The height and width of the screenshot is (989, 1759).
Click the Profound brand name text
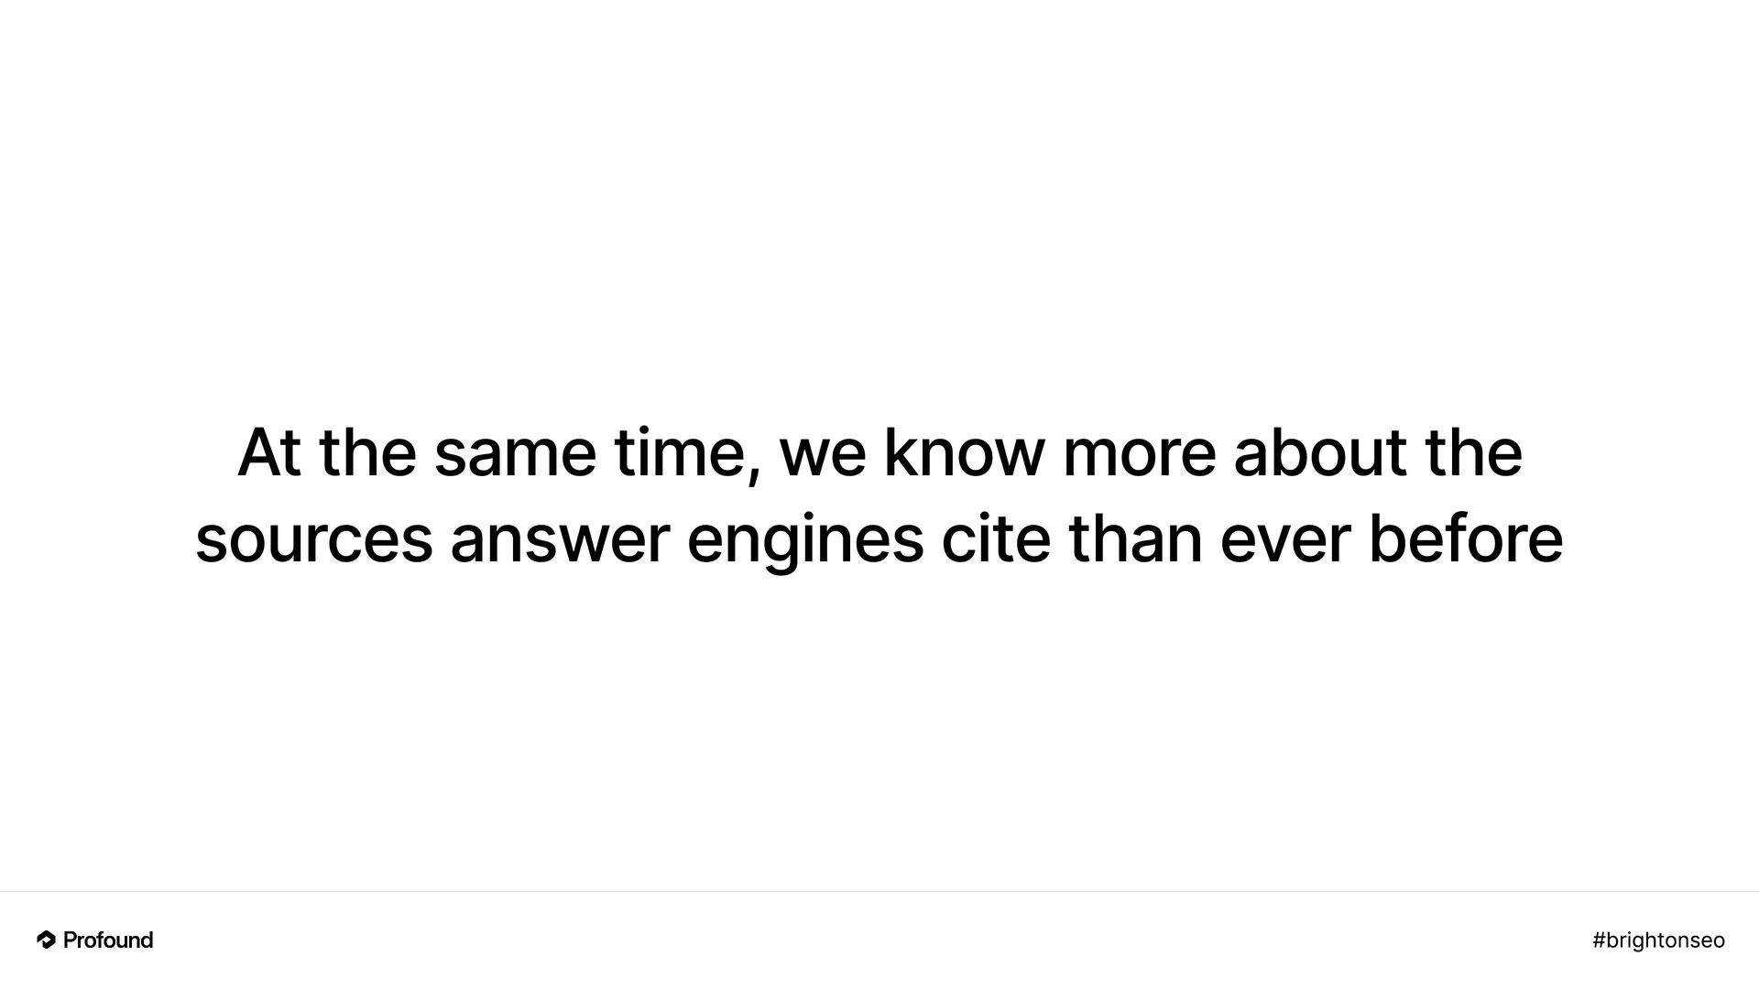pos(108,940)
